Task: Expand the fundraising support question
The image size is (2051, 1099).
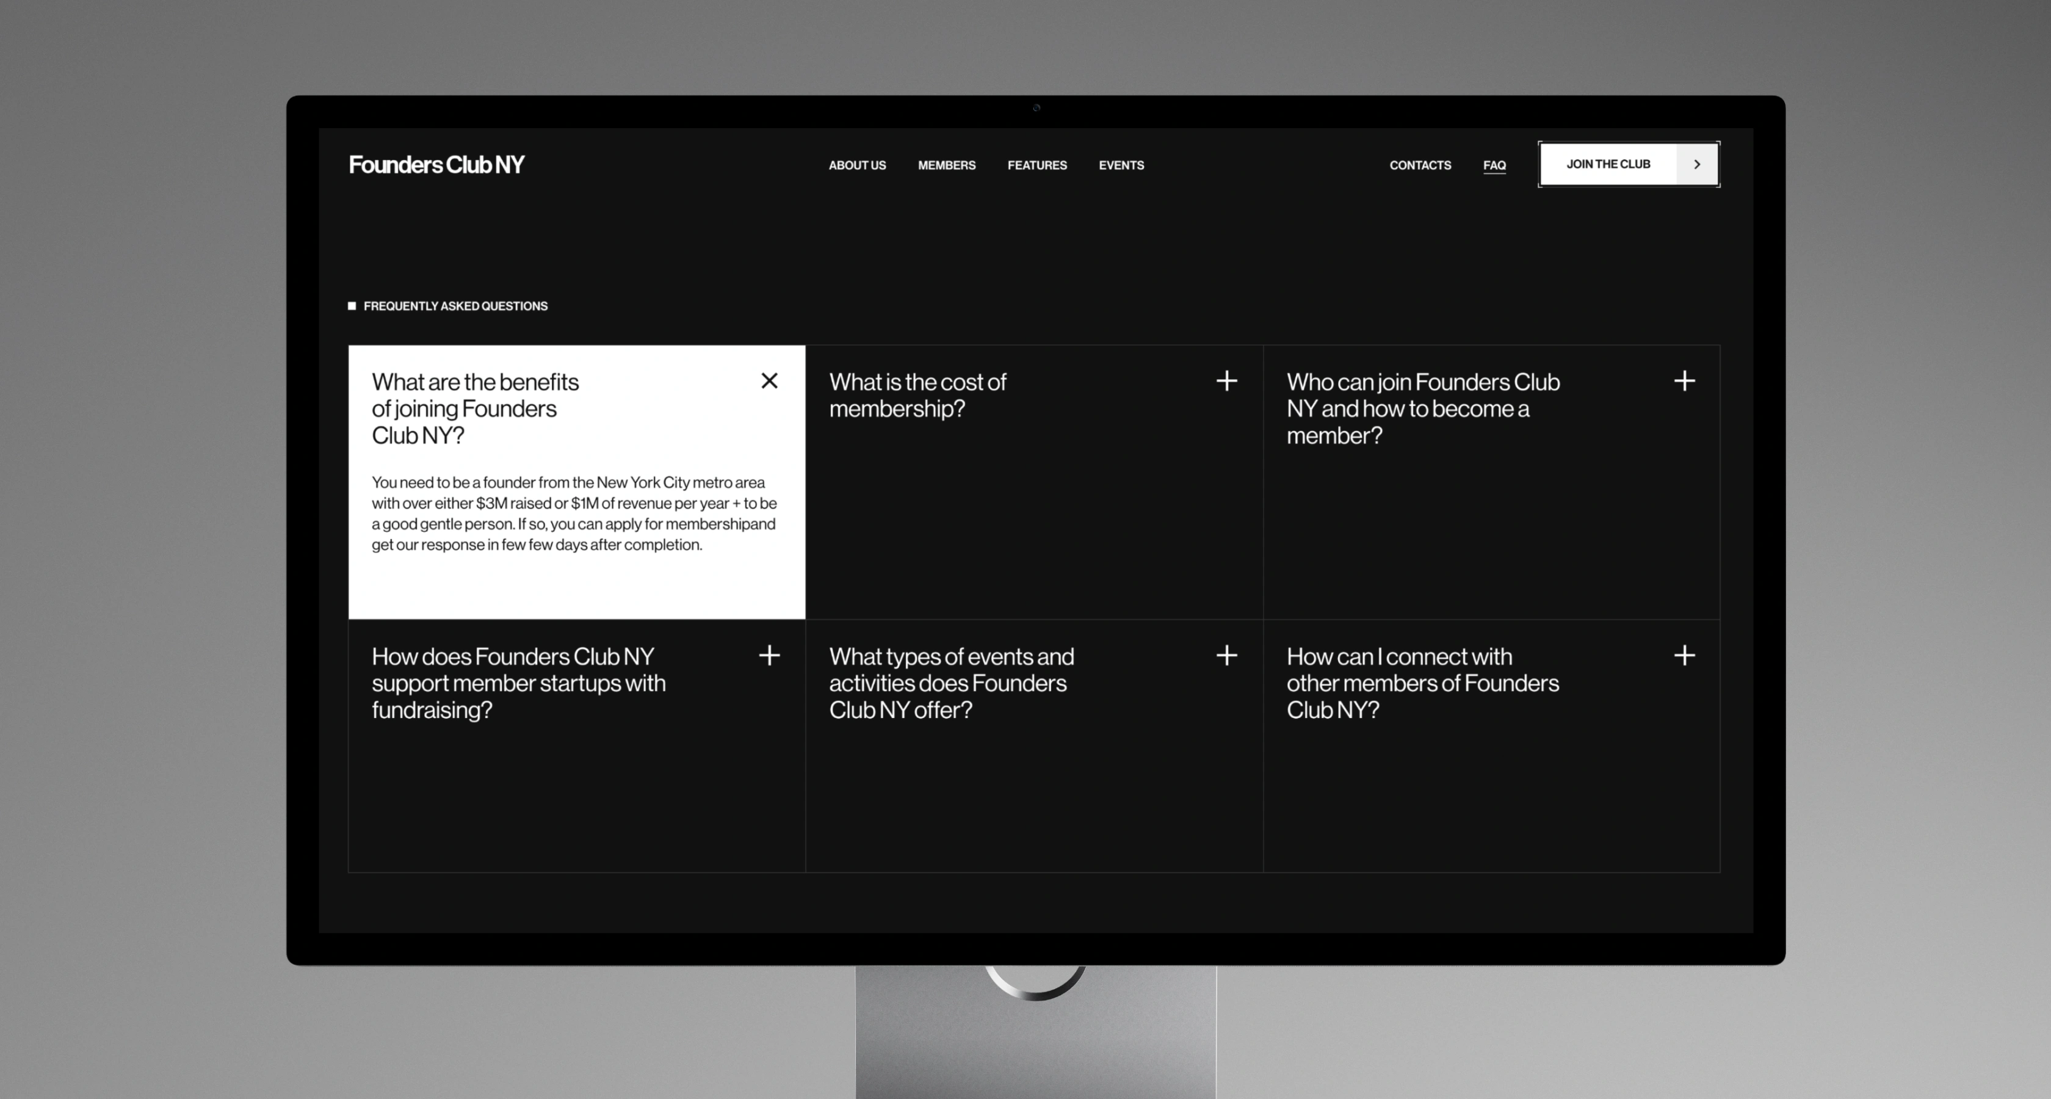Action: [x=769, y=655]
